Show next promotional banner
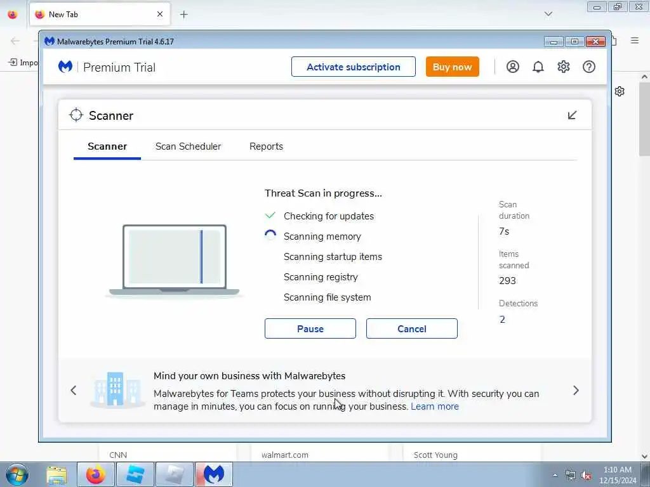650x487 pixels. pos(576,390)
